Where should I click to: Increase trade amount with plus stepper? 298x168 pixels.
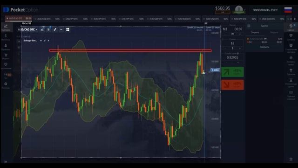tap(240, 48)
